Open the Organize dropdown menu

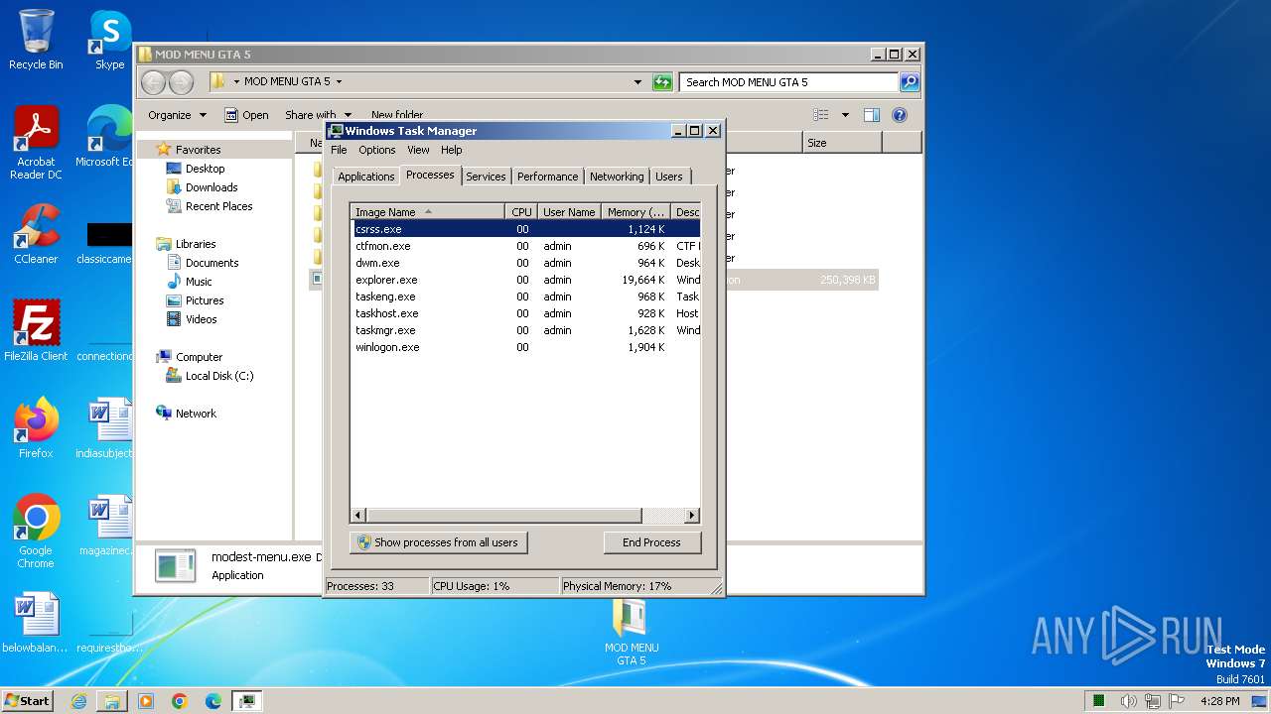point(177,115)
